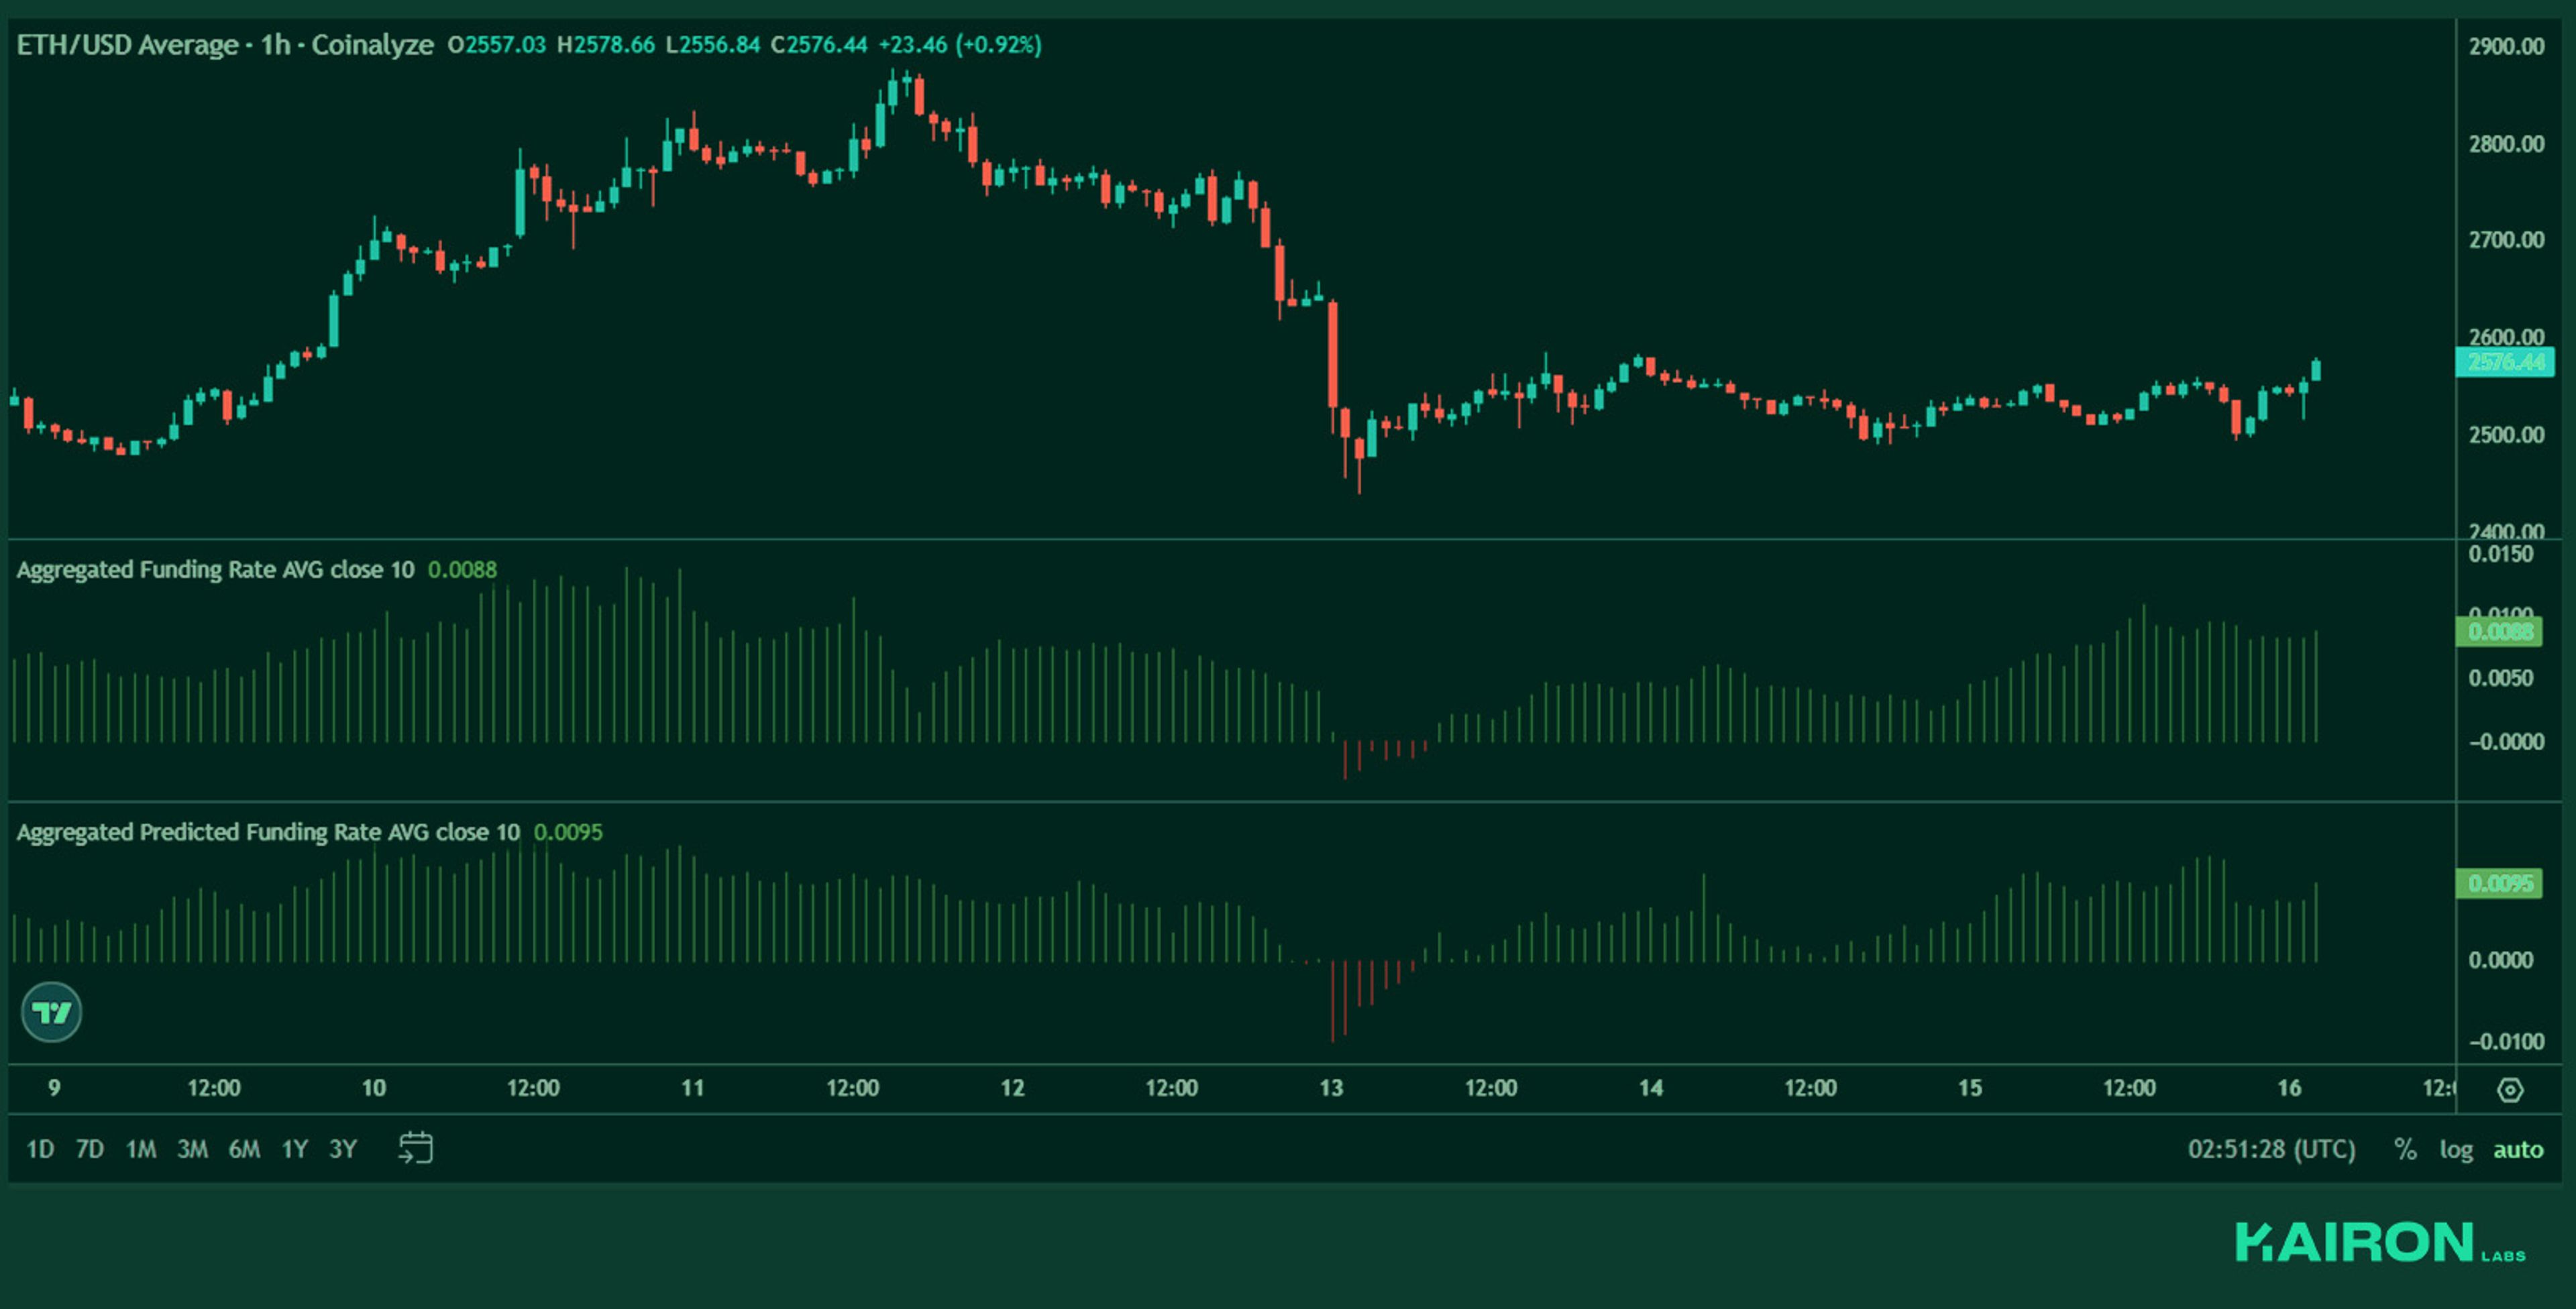Click date 12 on time axis
This screenshot has width=2576, height=1309.
(x=1012, y=1088)
